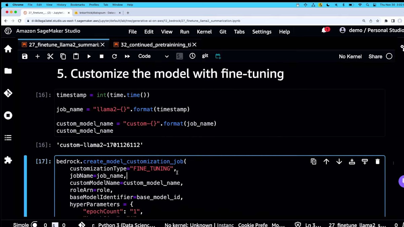Click the Chrome back navigation arrow
The height and width of the screenshot is (227, 404).
[x=5, y=21]
